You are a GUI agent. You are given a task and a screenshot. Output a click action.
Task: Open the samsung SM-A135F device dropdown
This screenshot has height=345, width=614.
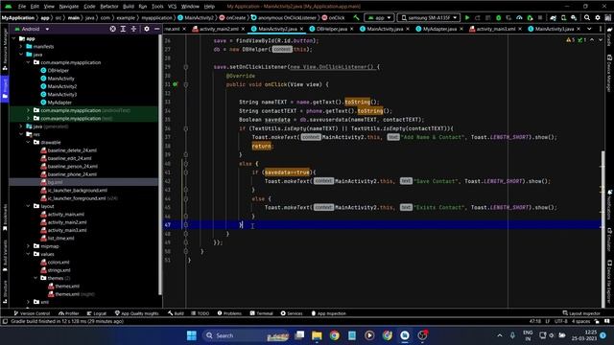[429, 17]
